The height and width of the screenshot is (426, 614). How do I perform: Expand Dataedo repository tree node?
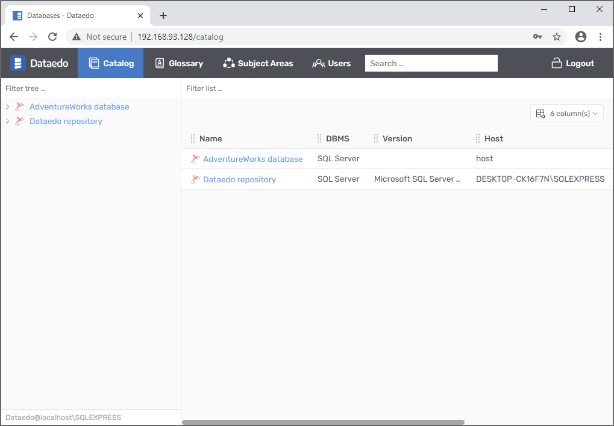coord(7,121)
